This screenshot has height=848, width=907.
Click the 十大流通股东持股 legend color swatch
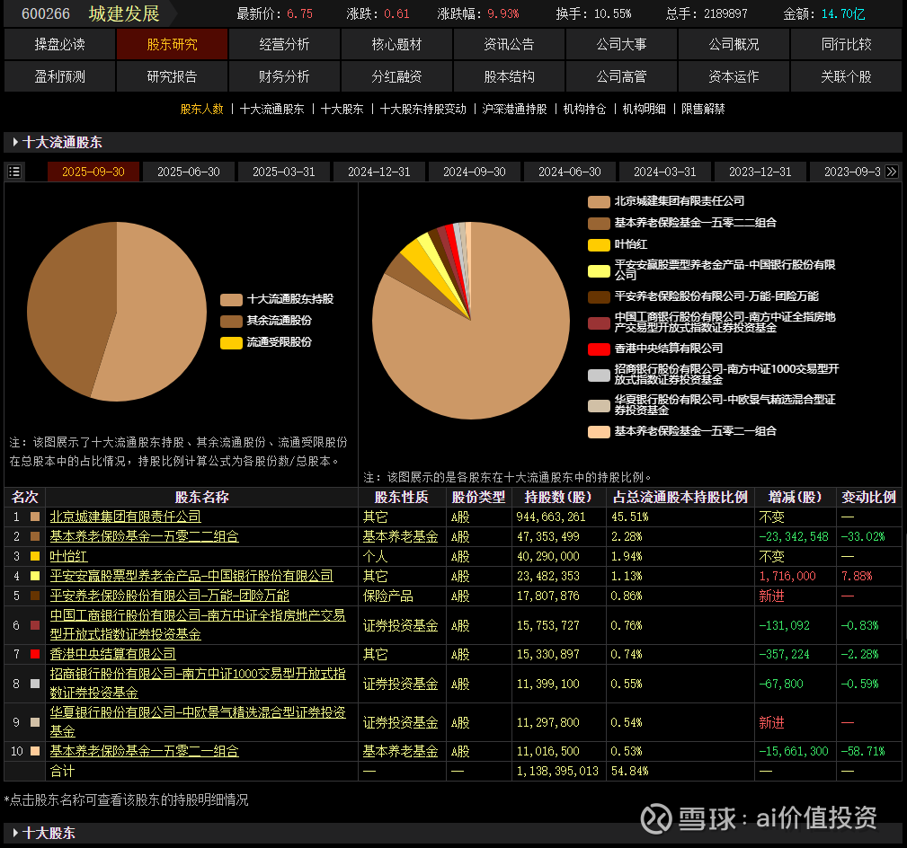[231, 299]
